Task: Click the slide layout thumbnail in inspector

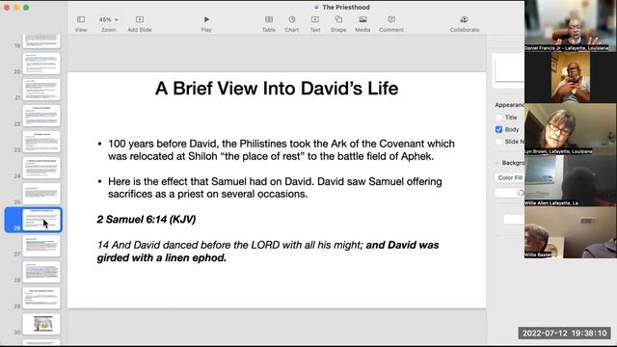Action: (x=510, y=70)
